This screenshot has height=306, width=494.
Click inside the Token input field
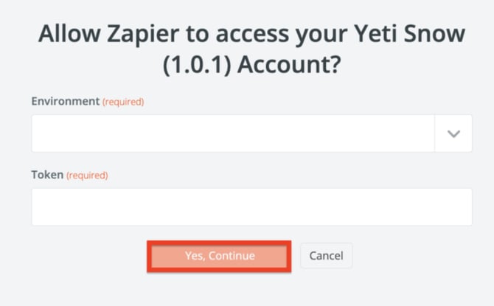click(x=251, y=206)
